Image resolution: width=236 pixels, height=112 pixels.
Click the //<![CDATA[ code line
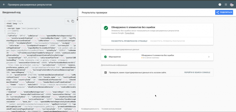coord(13,31)
